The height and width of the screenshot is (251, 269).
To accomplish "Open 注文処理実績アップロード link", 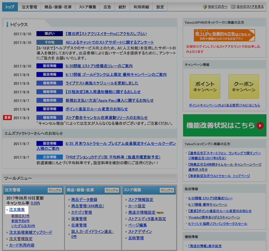I will (x=31, y=232).
